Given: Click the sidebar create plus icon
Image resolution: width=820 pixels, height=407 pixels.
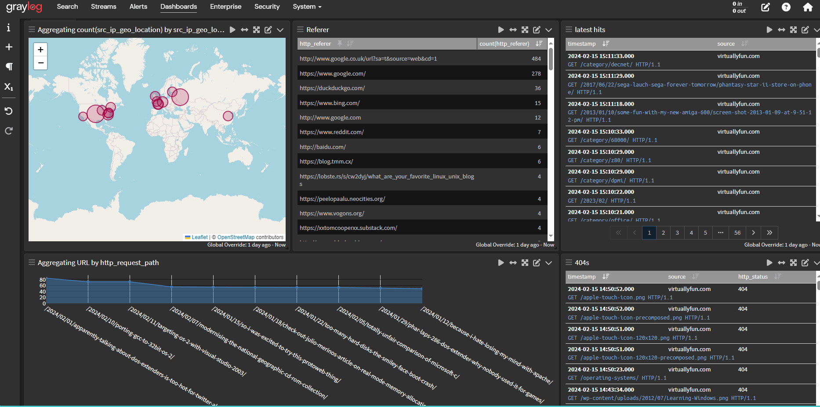Looking at the screenshot, I should (x=8, y=47).
